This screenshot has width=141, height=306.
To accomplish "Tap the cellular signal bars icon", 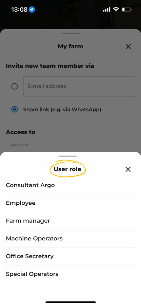I will click(107, 10).
